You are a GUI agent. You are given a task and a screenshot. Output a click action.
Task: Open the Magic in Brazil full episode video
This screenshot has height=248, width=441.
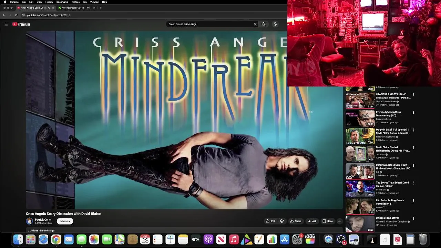(x=393, y=131)
